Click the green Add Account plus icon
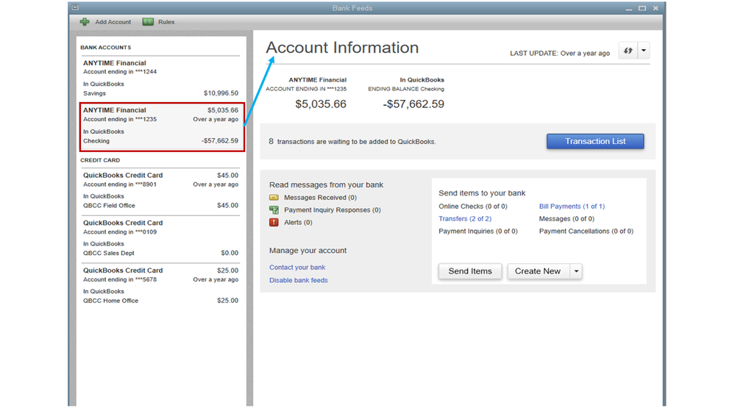 pyautogui.click(x=85, y=22)
